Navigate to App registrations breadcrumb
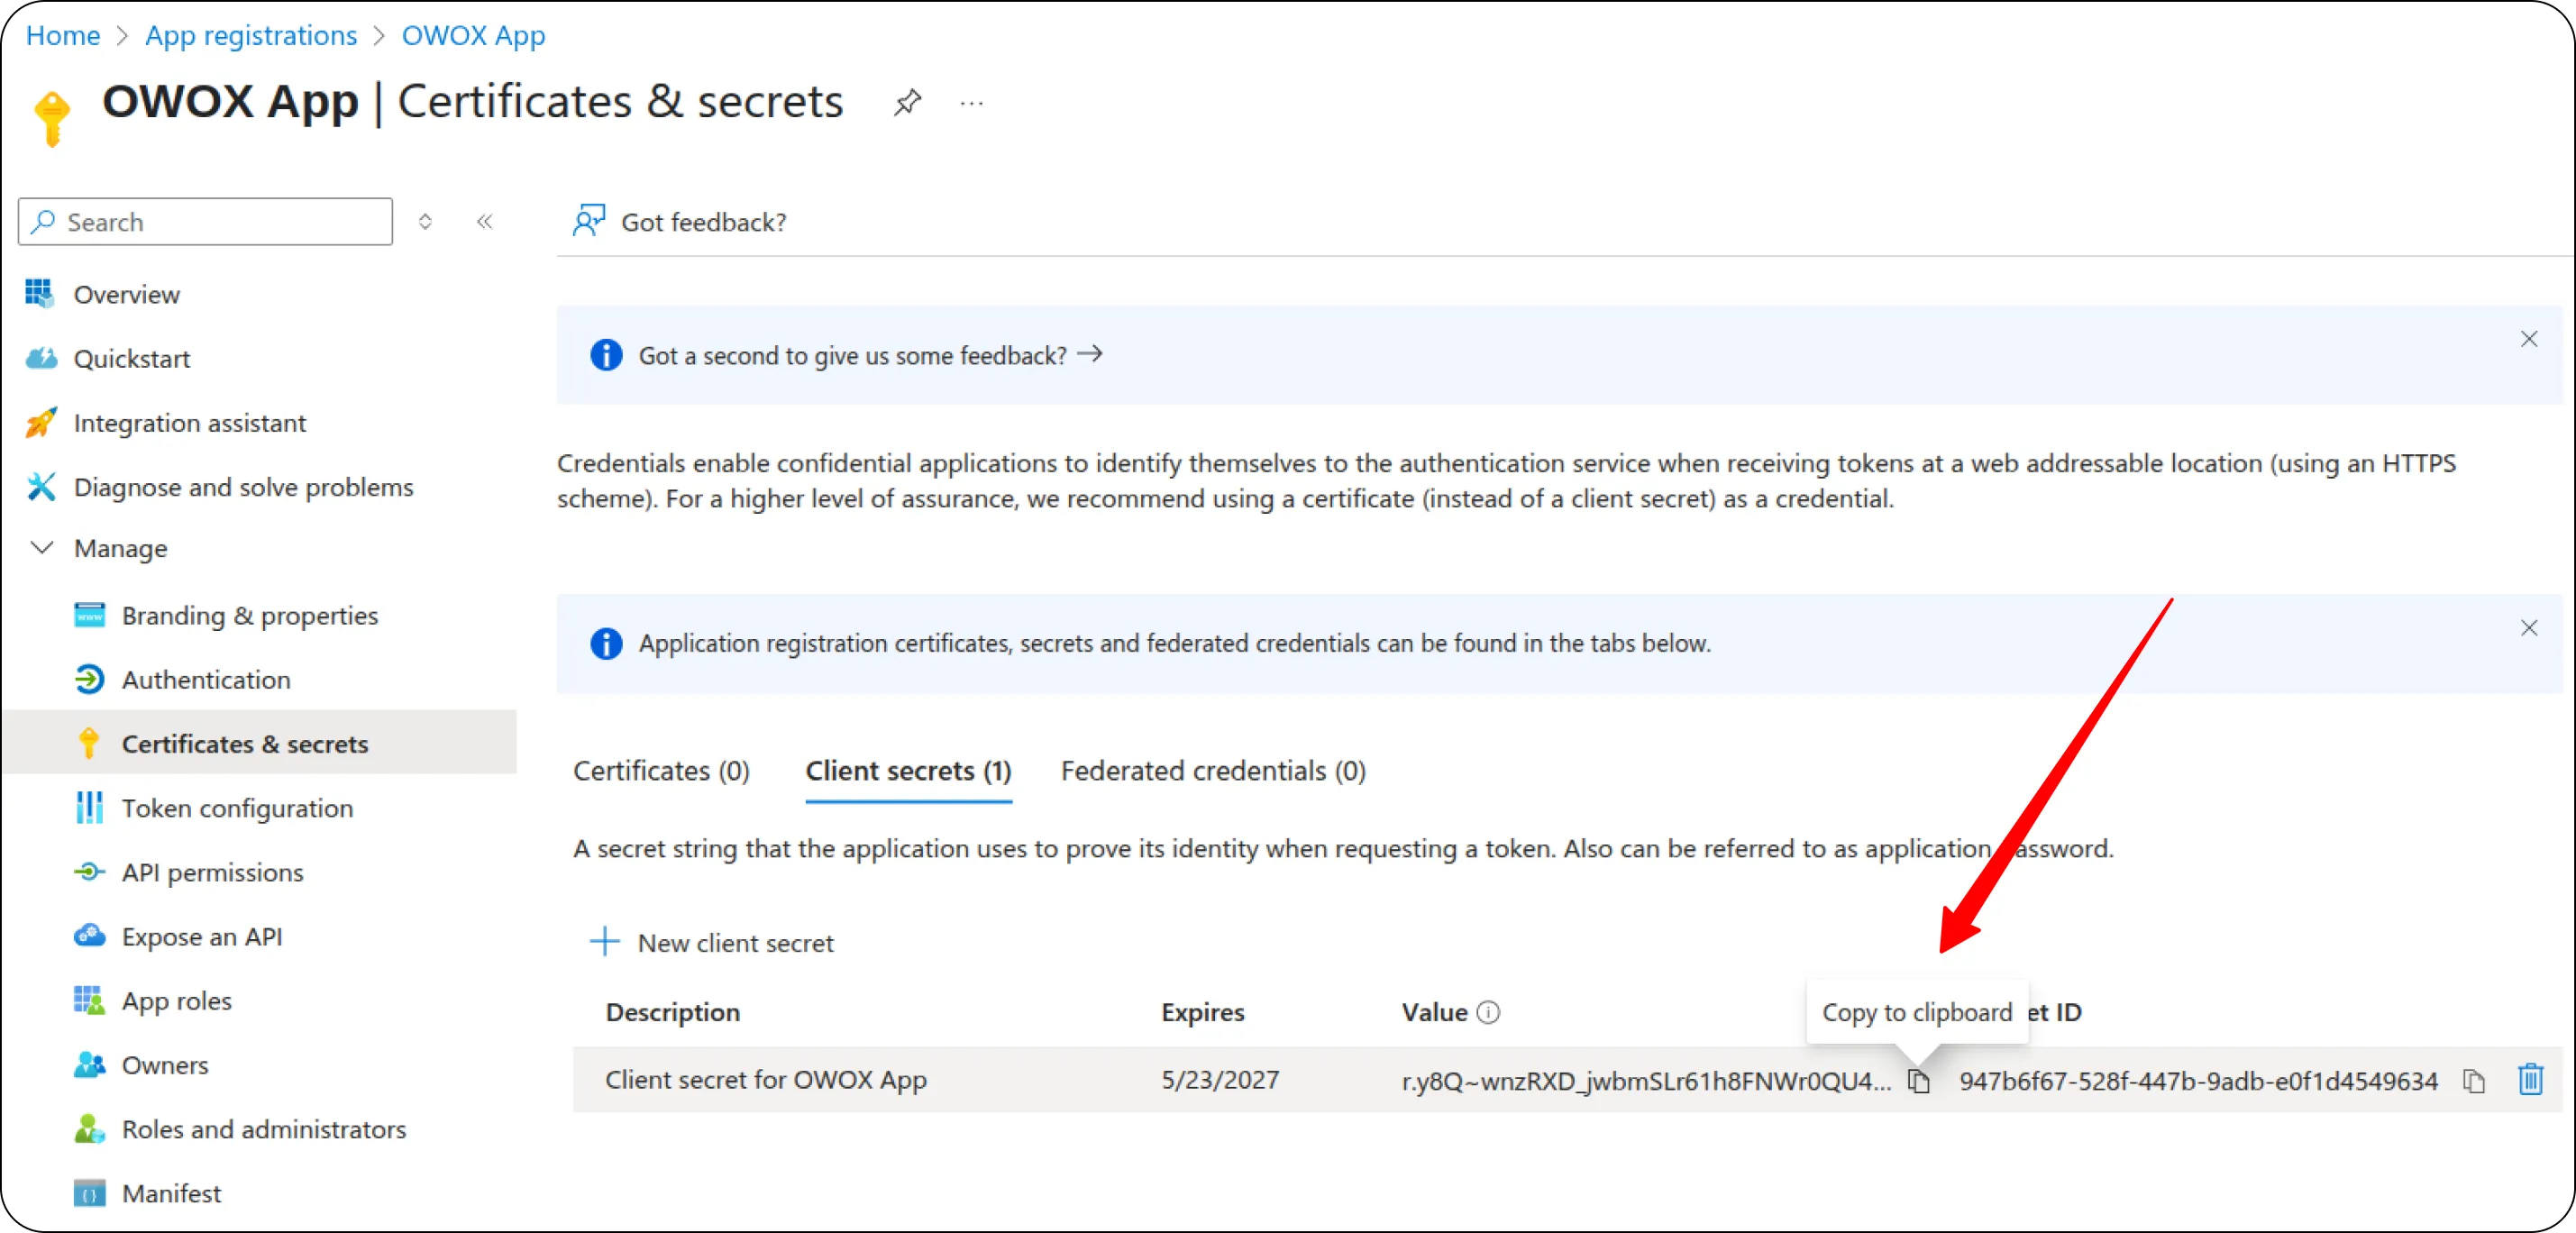Image resolution: width=2576 pixels, height=1233 pixels. [251, 34]
